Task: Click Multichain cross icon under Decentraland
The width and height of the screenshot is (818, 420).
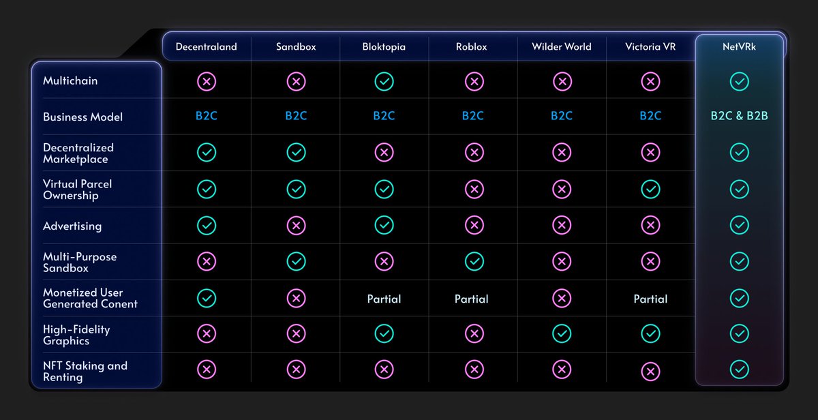Action: point(207,82)
